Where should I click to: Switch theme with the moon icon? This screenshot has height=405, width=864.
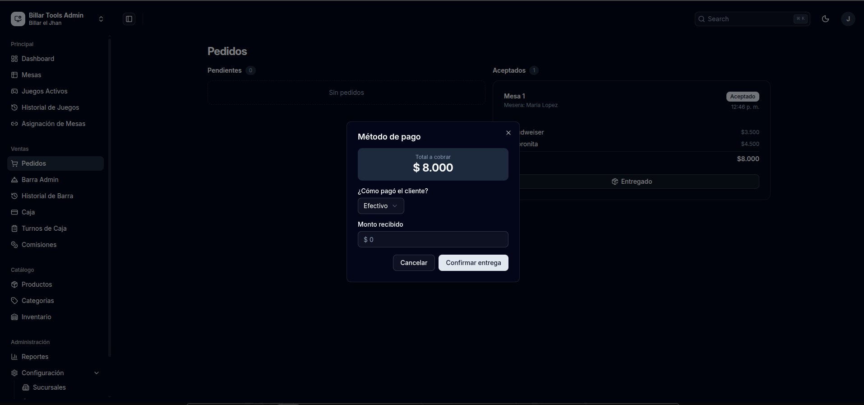[825, 19]
